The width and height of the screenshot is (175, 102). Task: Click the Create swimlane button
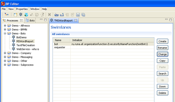tap(162, 41)
